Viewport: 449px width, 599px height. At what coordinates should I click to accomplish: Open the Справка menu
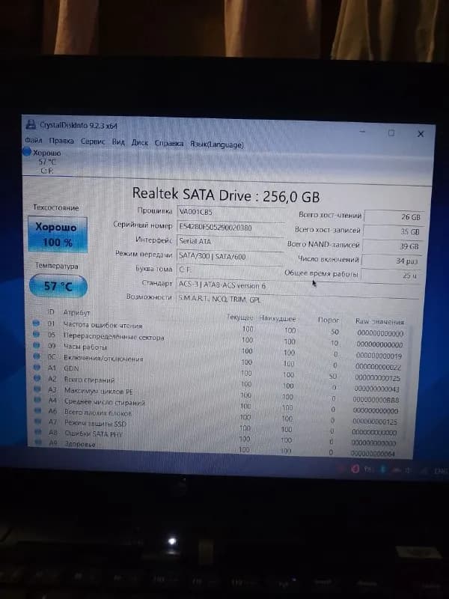coord(169,143)
